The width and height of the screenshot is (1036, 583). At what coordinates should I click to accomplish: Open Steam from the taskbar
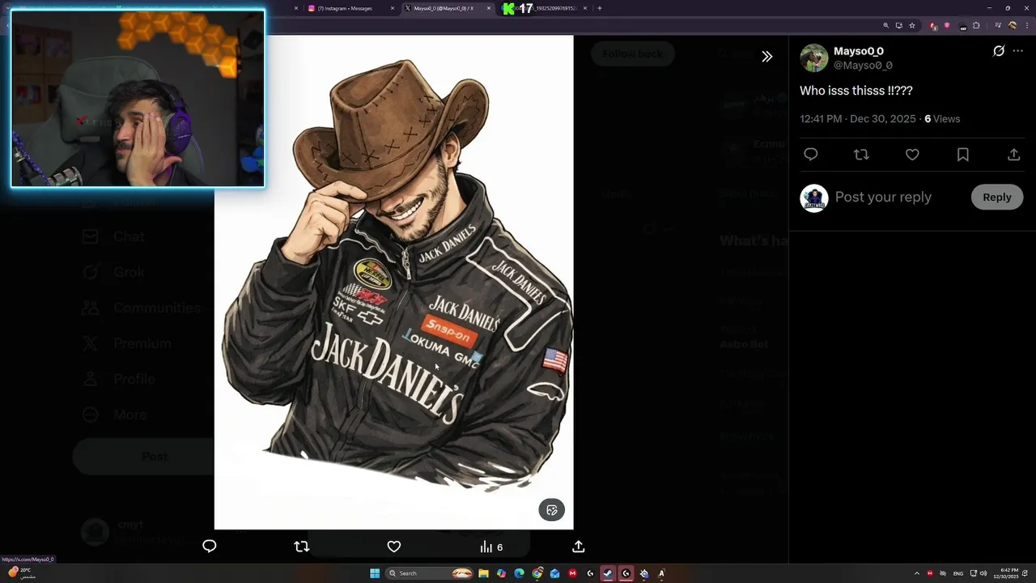point(608,573)
